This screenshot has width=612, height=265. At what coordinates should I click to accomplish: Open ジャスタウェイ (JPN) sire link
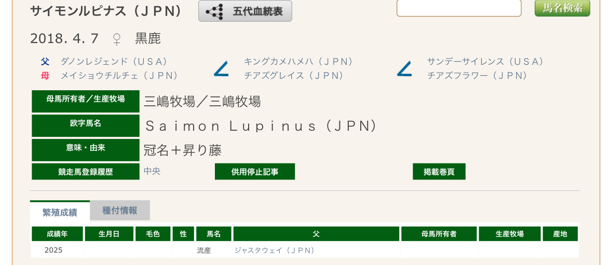tap(275, 250)
